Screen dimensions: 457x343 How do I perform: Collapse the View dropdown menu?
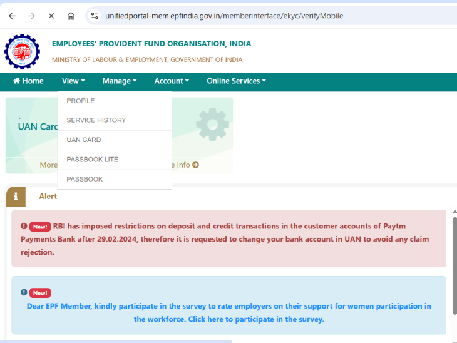pos(73,81)
